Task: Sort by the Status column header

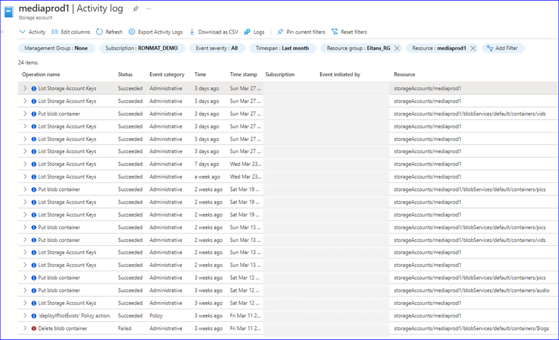Action: tap(125, 74)
